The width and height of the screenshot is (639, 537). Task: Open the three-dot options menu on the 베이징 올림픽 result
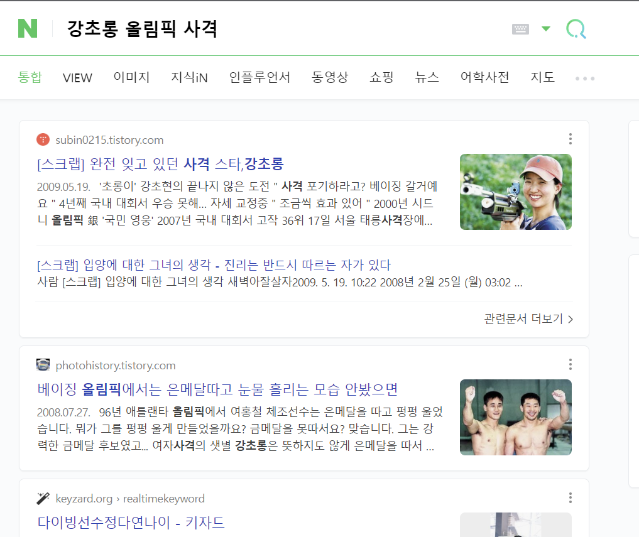pos(570,364)
